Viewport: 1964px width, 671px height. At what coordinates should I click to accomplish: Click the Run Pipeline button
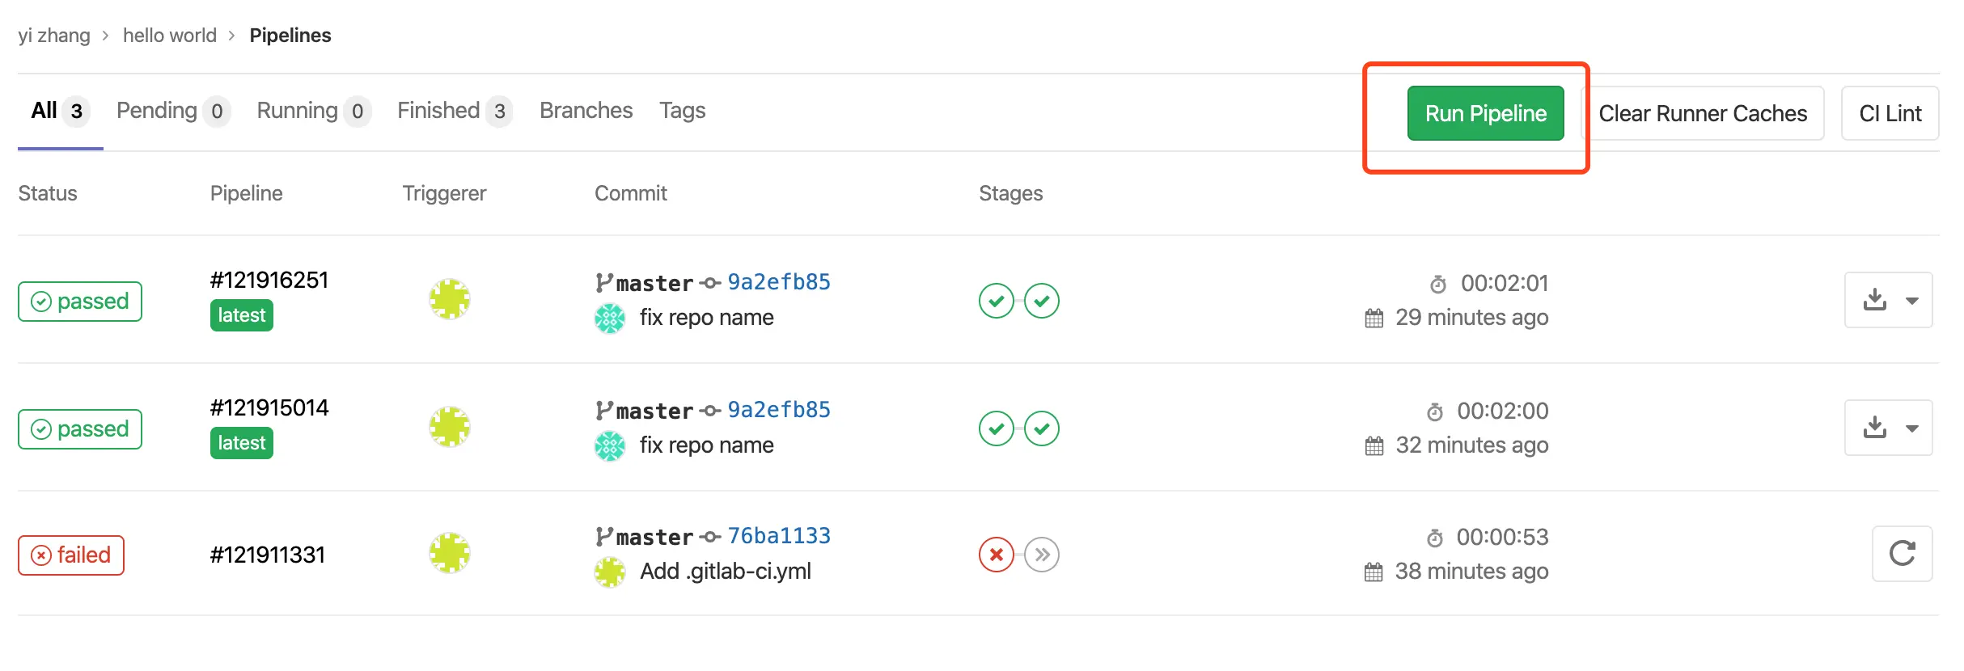[x=1485, y=113]
